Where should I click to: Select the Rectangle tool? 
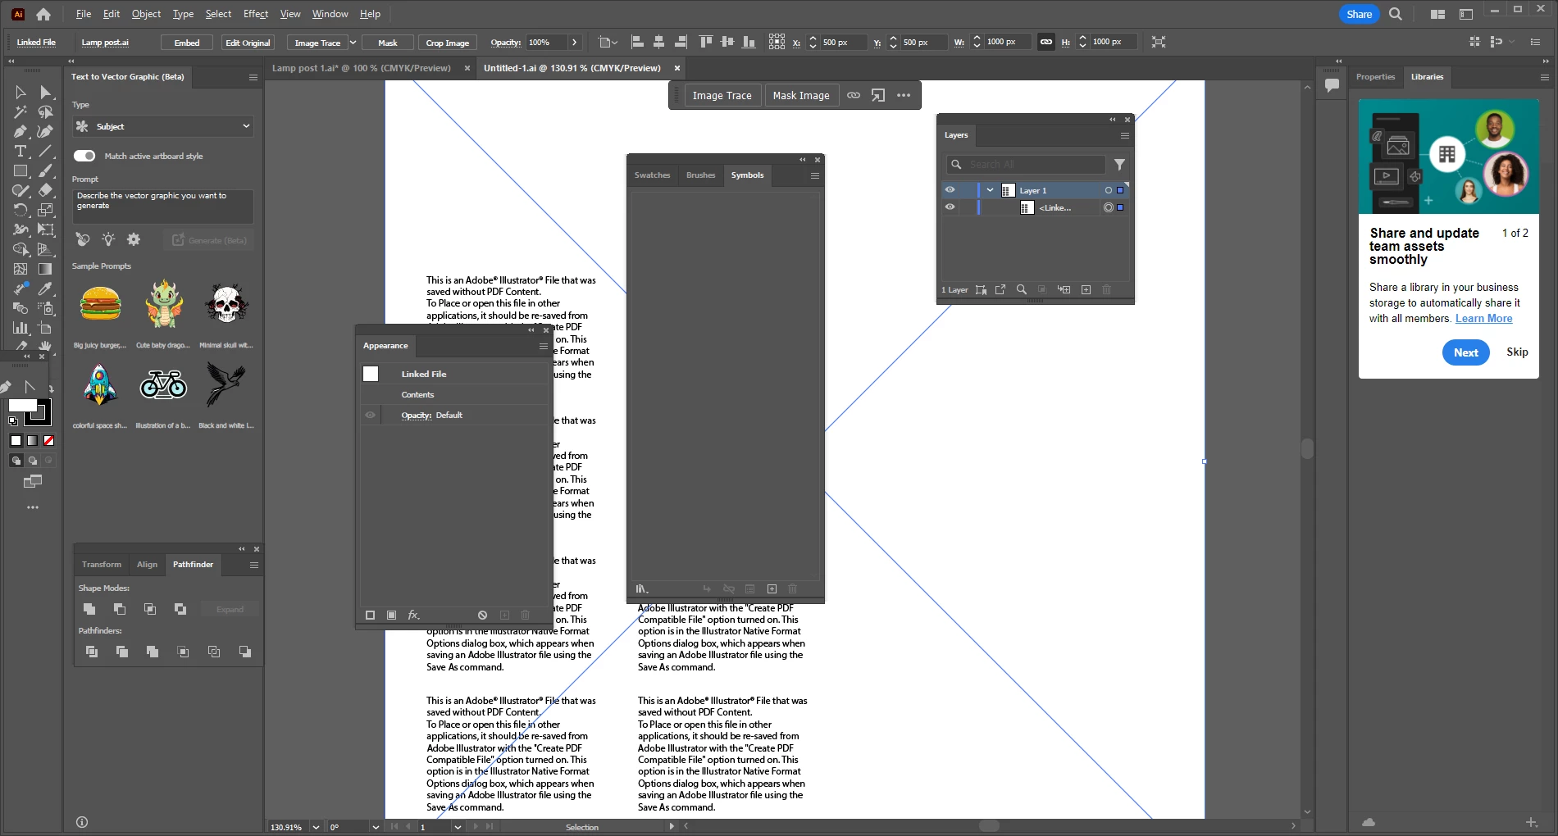pos(20,171)
